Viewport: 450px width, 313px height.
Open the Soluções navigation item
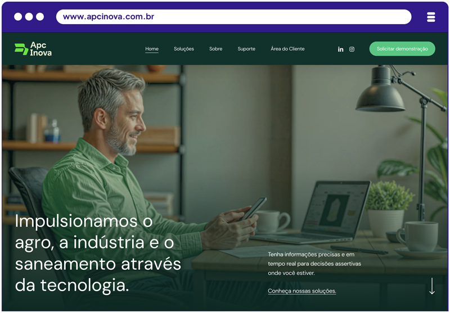[184, 49]
